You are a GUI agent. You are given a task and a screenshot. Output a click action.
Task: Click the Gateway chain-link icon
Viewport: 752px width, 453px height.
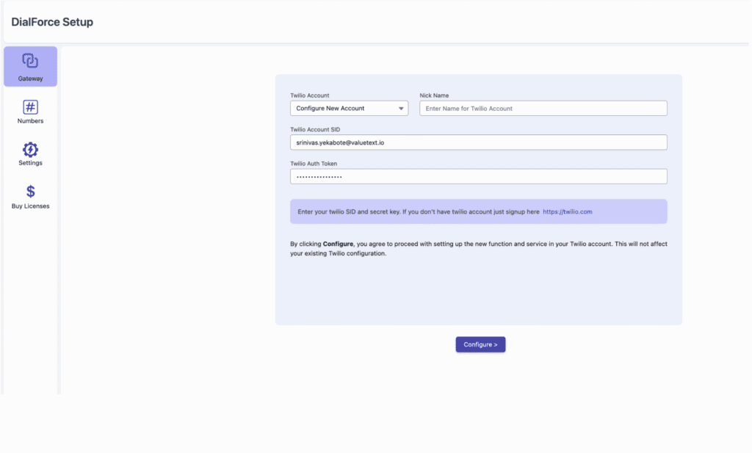click(30, 61)
